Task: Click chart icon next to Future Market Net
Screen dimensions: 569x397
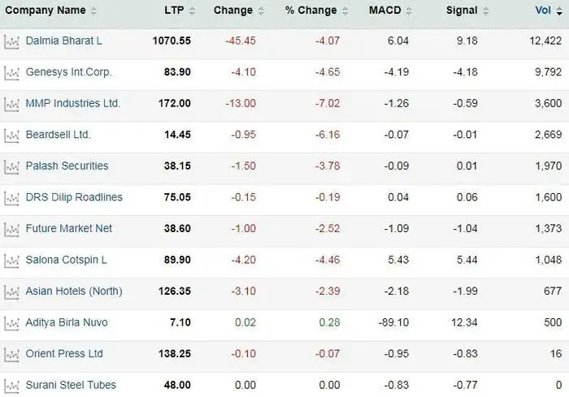Action: pos(11,230)
